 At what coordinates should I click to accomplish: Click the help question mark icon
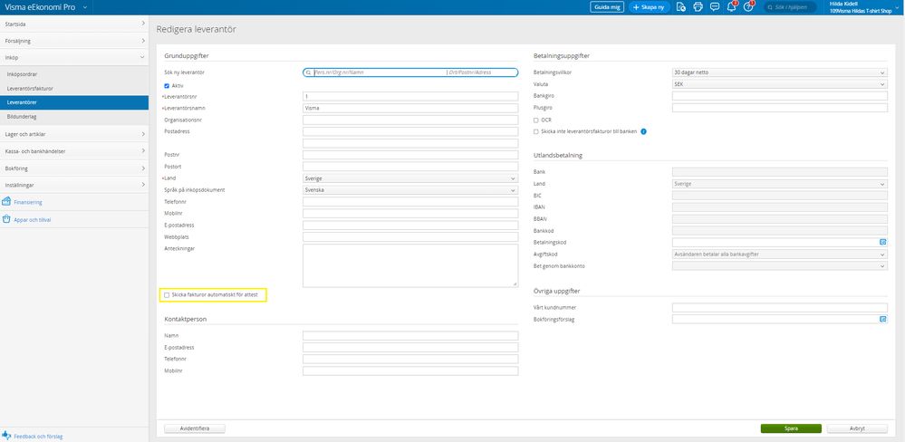point(748,7)
